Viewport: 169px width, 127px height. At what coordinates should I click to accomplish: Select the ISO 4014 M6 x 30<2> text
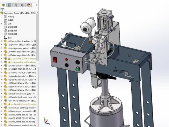pos(22,87)
